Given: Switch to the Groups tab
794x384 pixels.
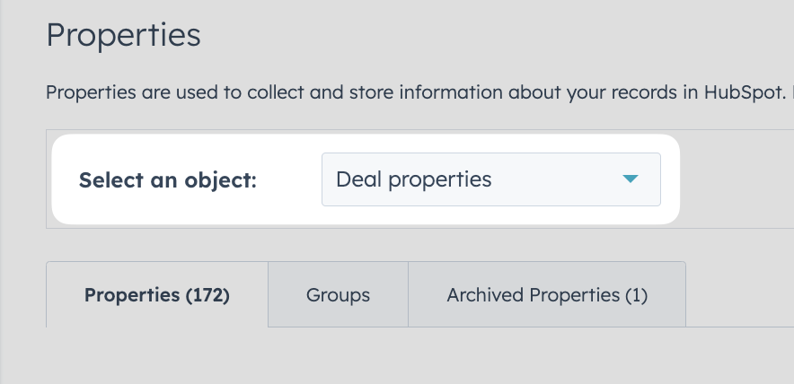Looking at the screenshot, I should [338, 294].
